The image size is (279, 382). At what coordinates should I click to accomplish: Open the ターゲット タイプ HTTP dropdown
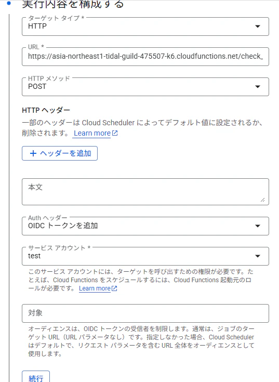click(145, 27)
